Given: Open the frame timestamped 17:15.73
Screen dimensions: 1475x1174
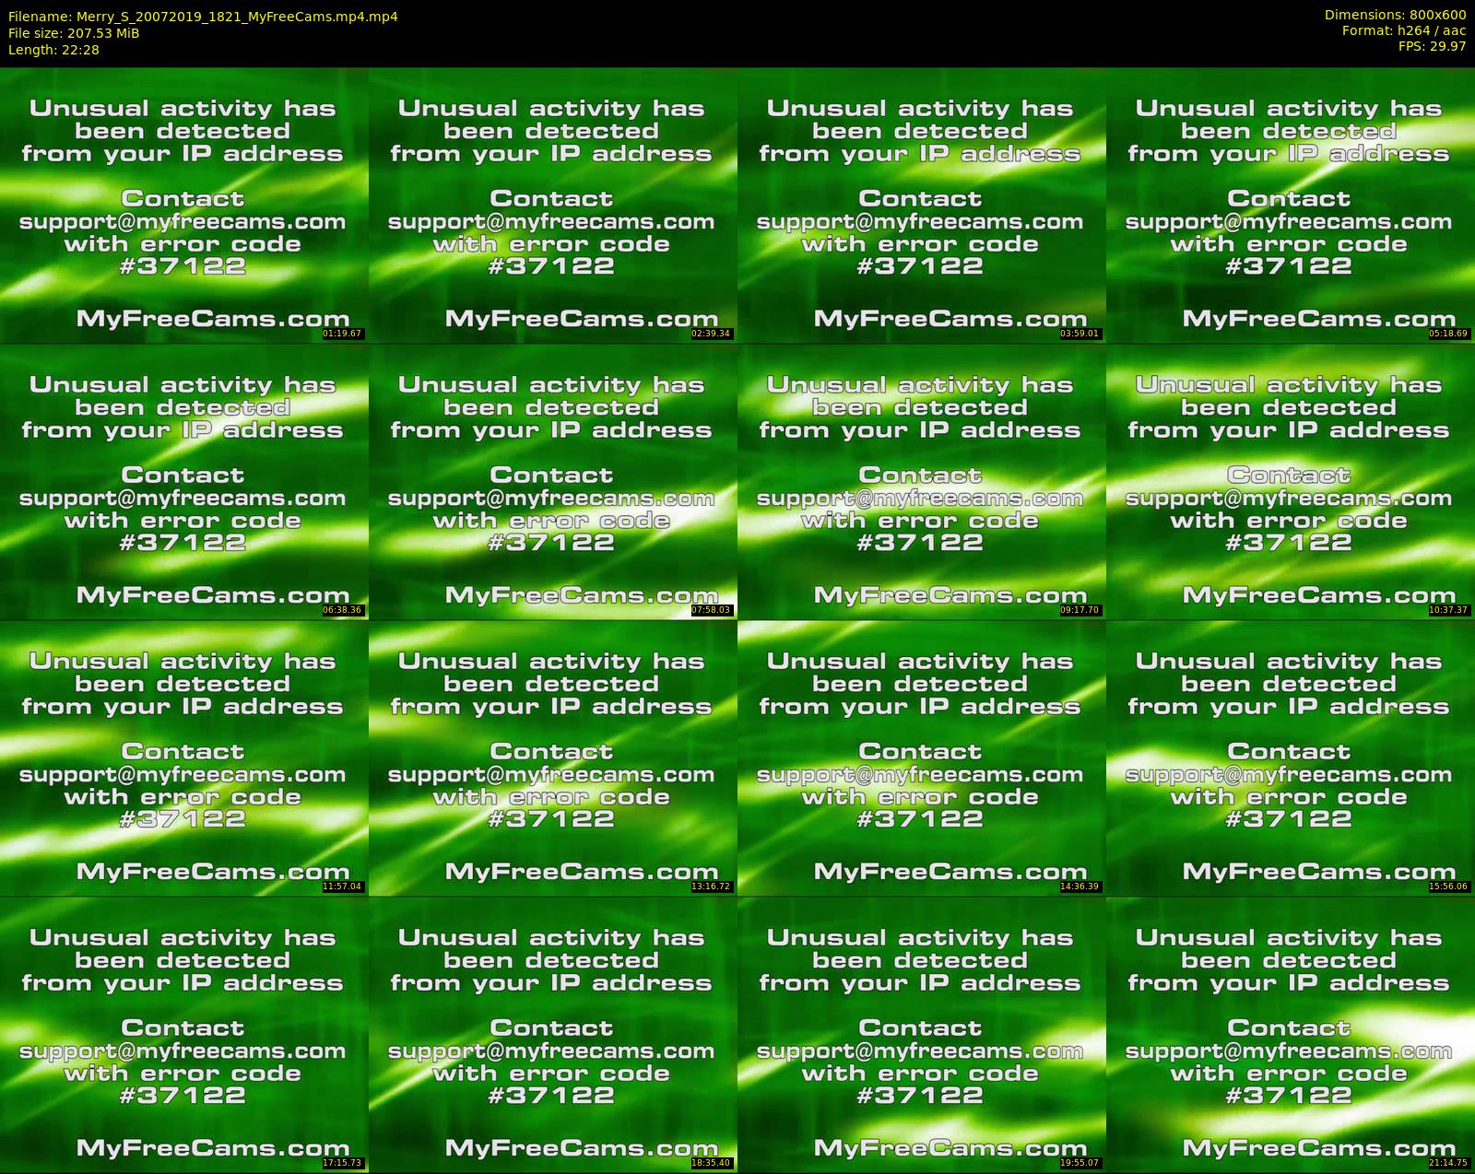Looking at the screenshot, I should pyautogui.click(x=184, y=1035).
